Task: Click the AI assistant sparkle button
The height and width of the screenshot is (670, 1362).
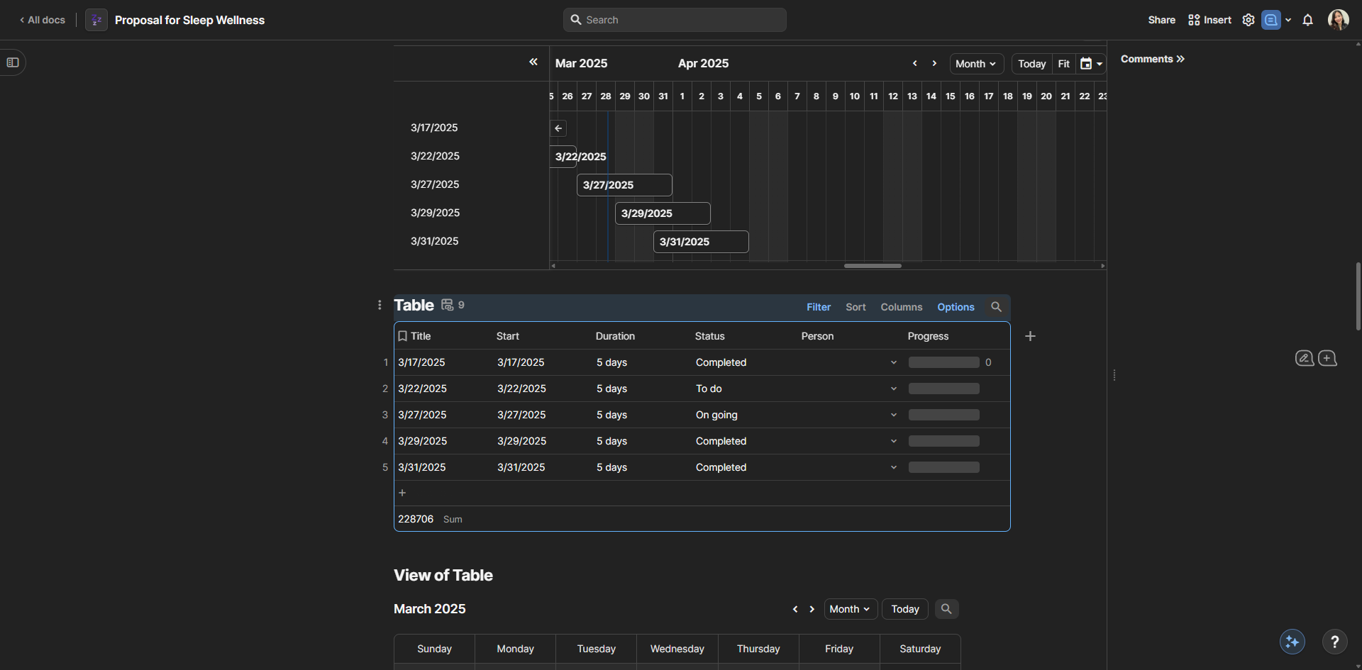Action: tap(1292, 642)
